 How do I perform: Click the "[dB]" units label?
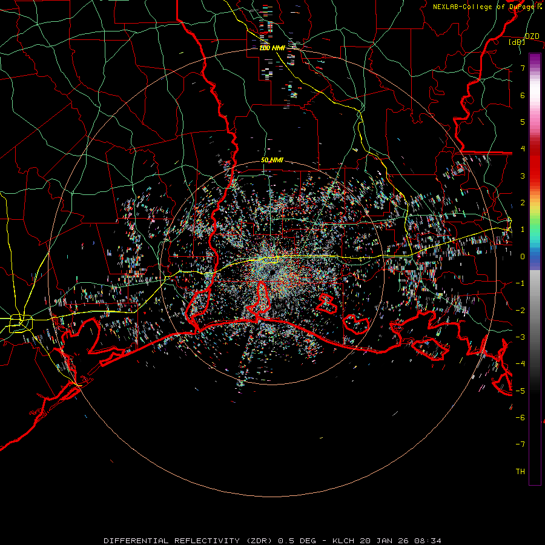(x=517, y=42)
